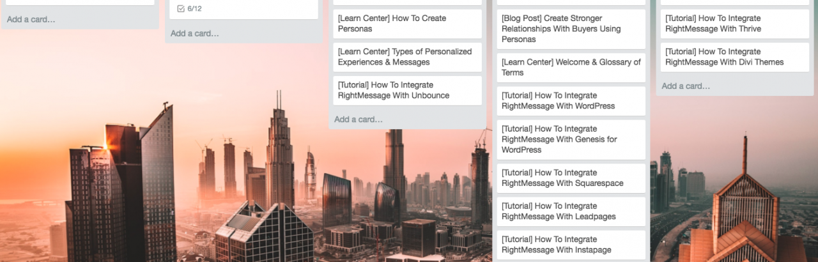Open the Integrate With Unbounce tutorial card
Image resolution: width=818 pixels, height=262 pixels.
coord(407,90)
